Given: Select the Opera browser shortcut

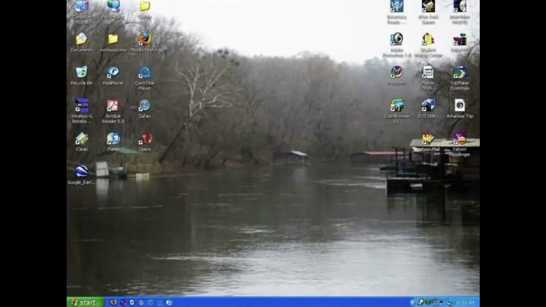Looking at the screenshot, I should 145,142.
